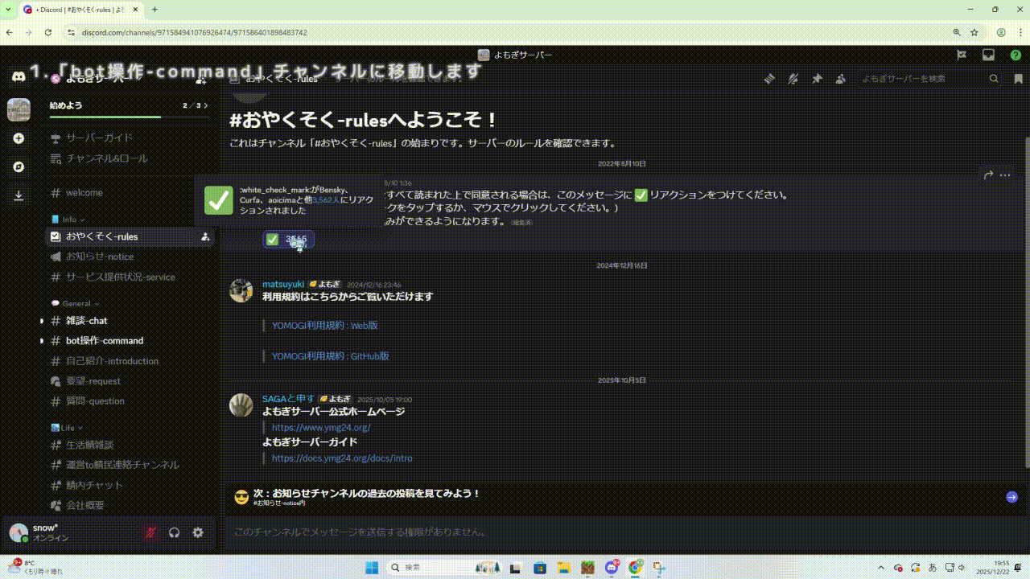Select the Yomogi server avatar in server list
This screenshot has width=1030, height=579.
19,109
